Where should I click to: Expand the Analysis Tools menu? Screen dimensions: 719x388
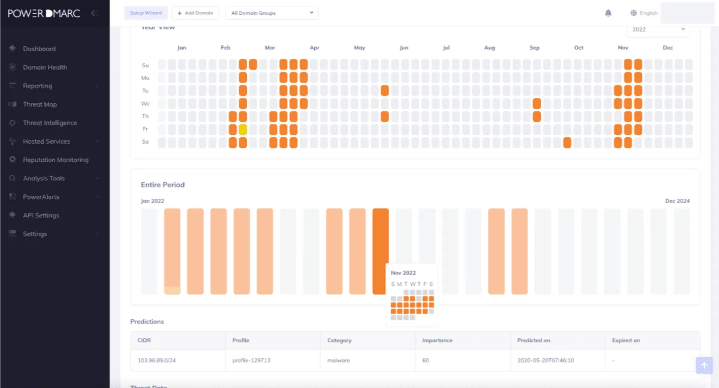pyautogui.click(x=54, y=179)
